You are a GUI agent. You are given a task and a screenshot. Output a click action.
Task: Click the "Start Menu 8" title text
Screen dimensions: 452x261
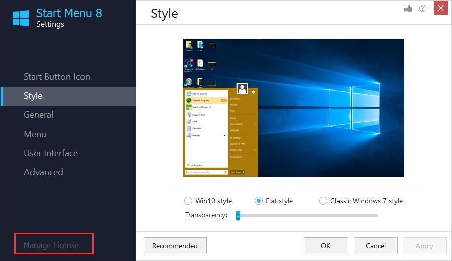click(69, 13)
